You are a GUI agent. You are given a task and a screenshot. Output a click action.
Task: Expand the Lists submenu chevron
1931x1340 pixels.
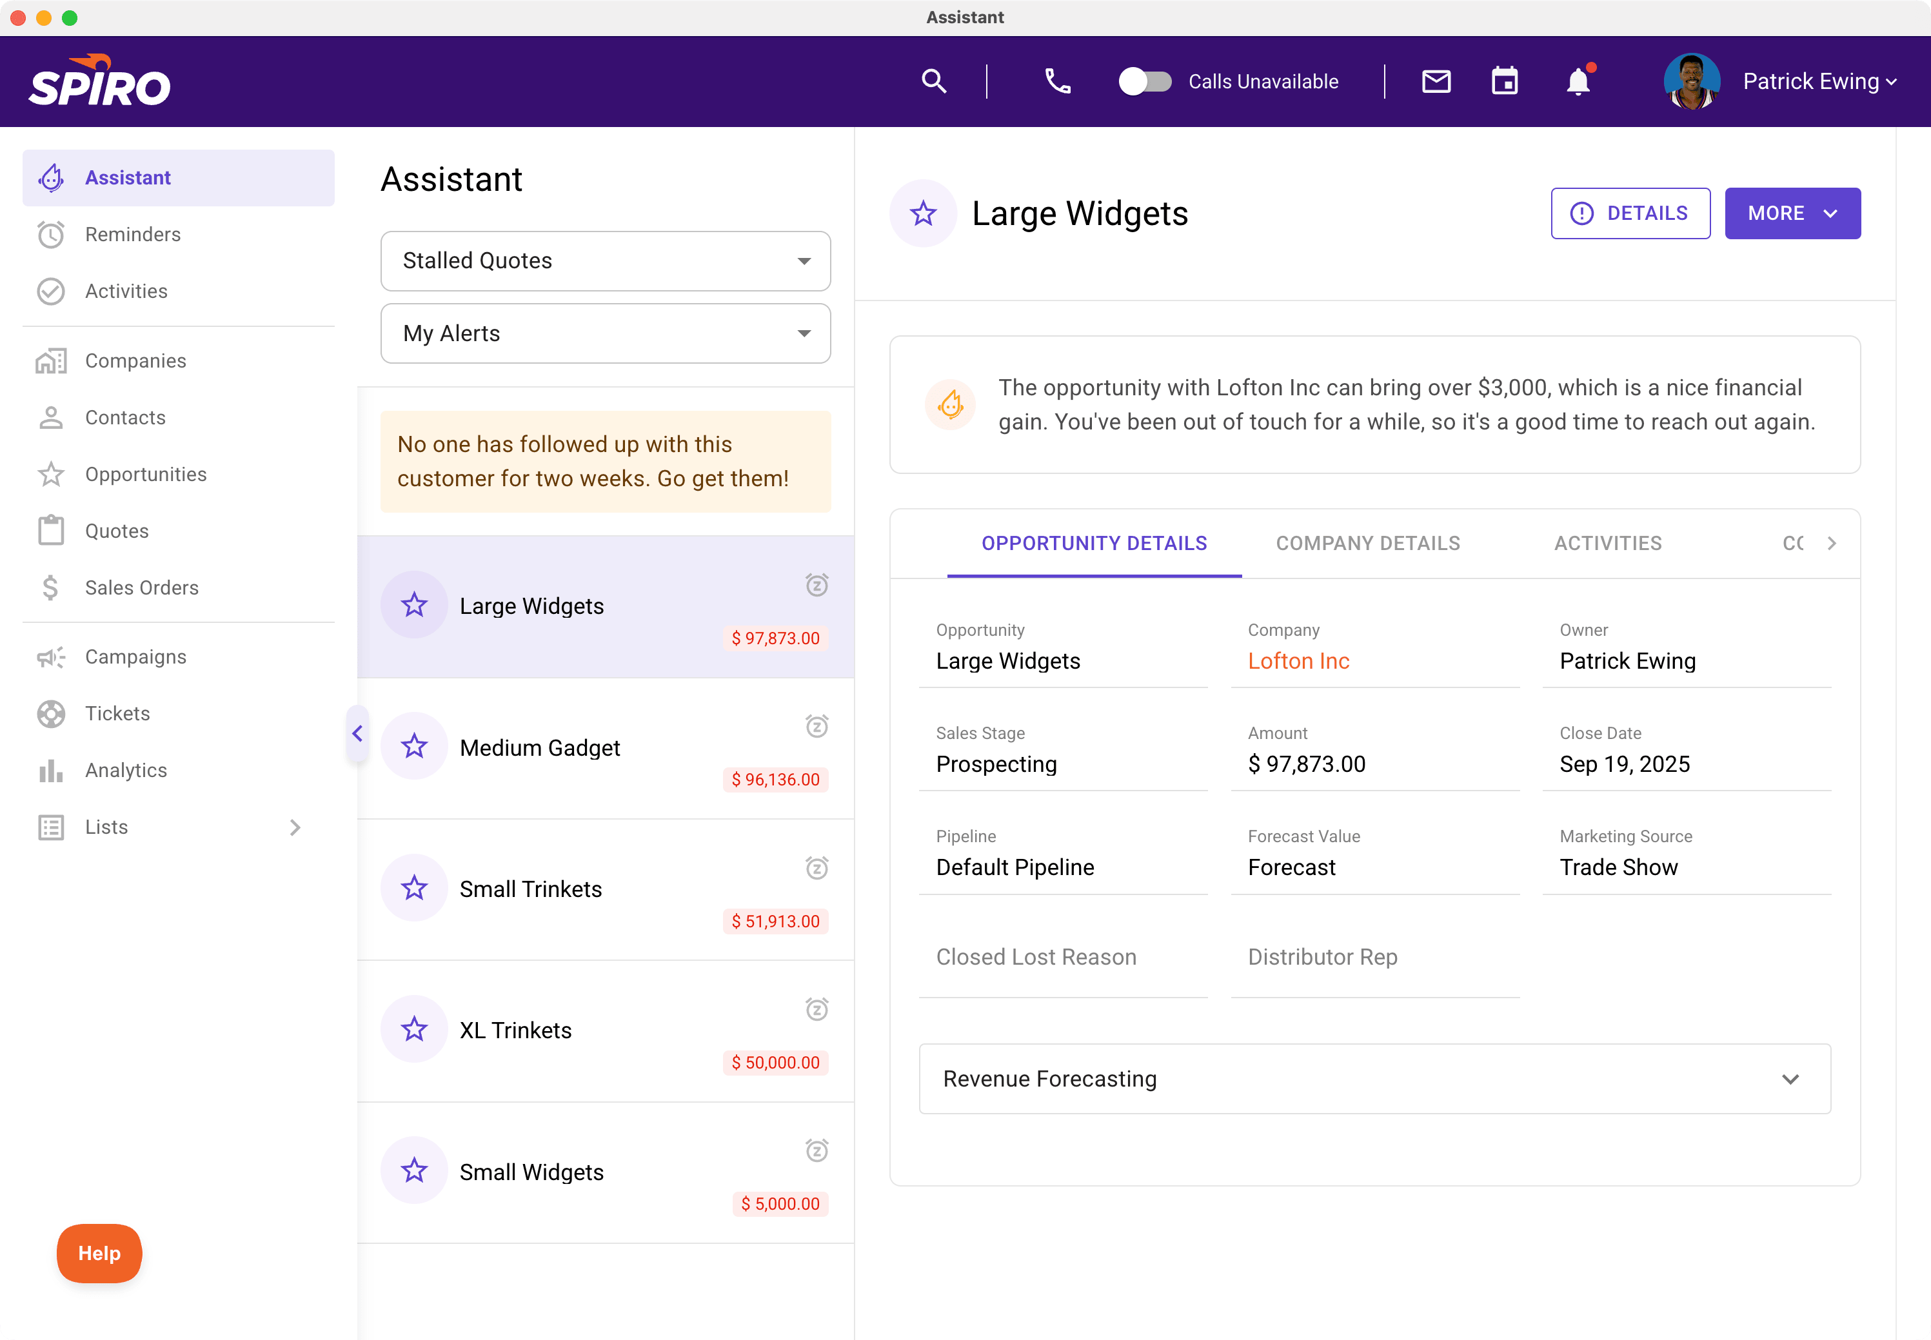click(x=295, y=827)
